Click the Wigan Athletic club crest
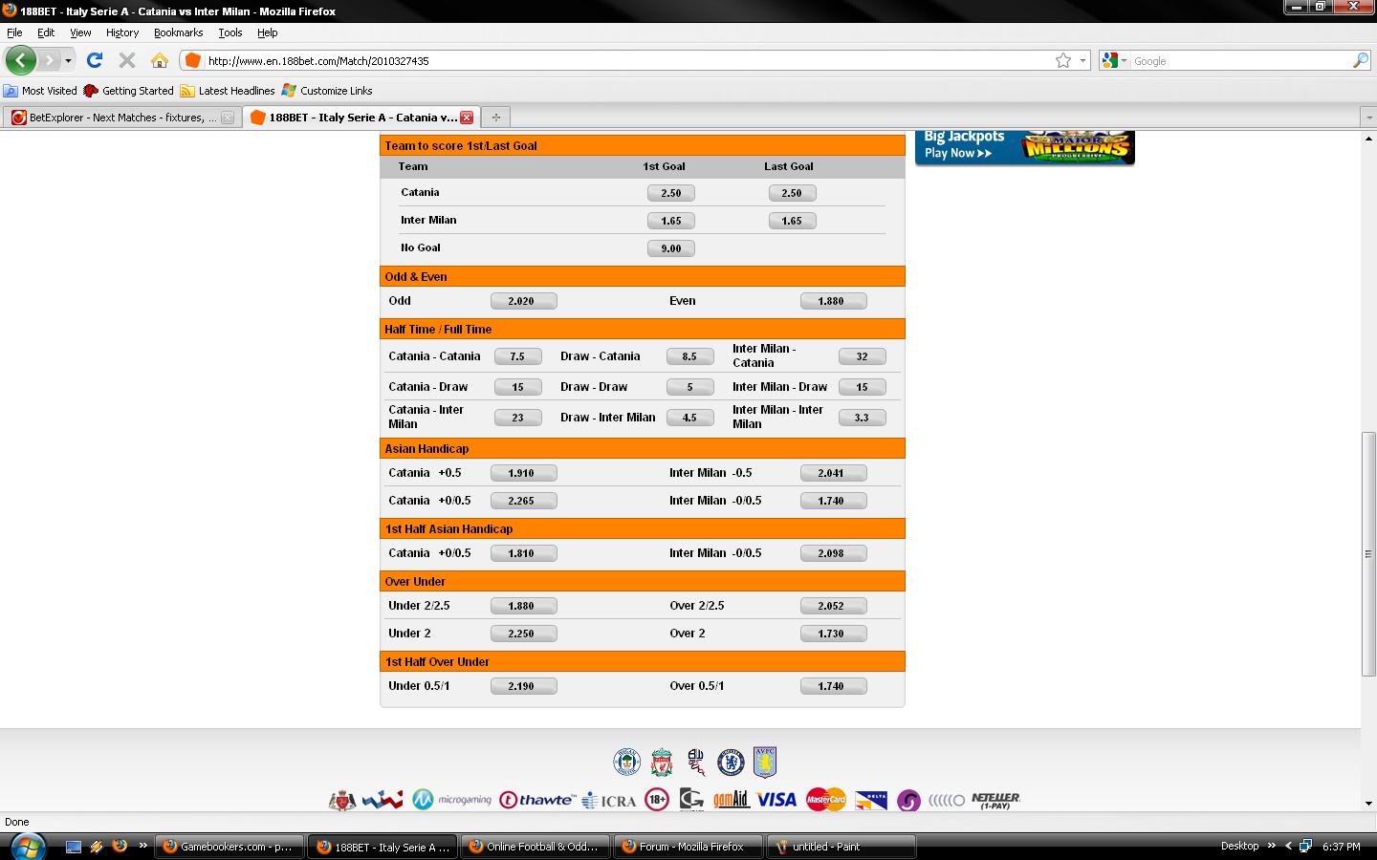Screen dimensions: 1377x860 coord(626,763)
